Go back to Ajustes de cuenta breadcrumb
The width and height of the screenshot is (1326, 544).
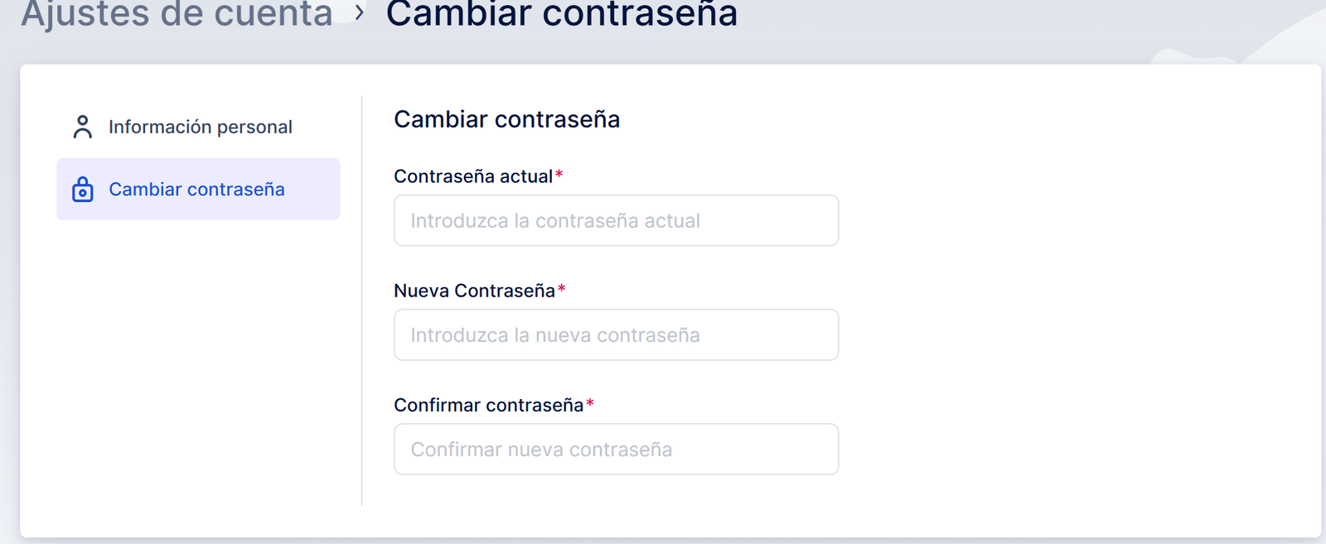[177, 13]
